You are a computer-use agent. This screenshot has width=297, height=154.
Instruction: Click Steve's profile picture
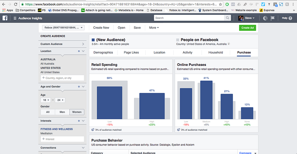pos(241,18)
